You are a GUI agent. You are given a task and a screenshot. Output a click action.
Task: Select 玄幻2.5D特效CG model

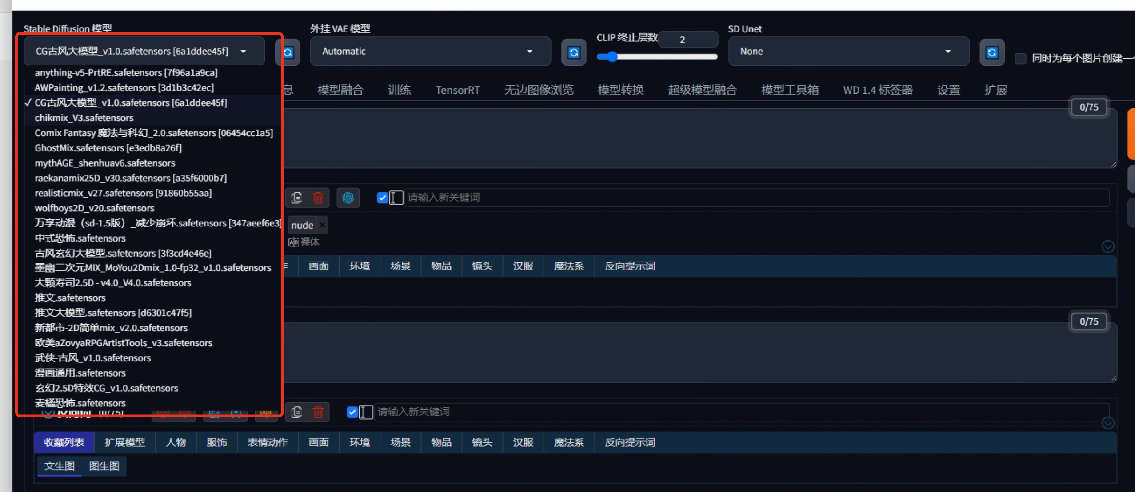[153, 389]
